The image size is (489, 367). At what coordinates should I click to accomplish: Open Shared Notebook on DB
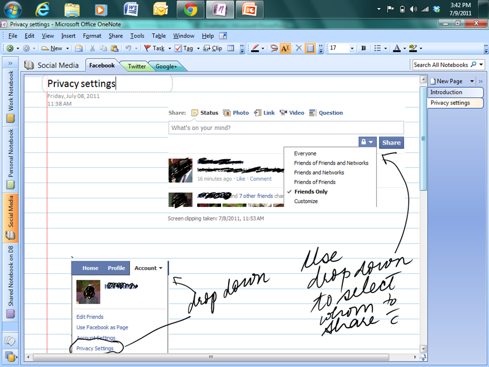coord(11,281)
